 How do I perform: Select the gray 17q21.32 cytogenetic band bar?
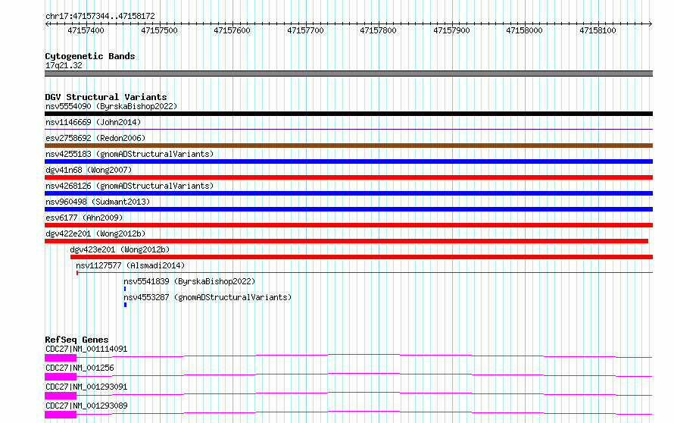348,74
